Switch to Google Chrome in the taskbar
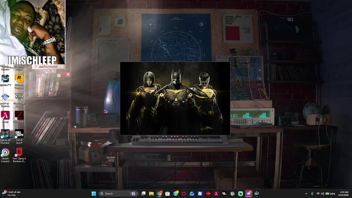352x198 pixels. [x=159, y=194]
